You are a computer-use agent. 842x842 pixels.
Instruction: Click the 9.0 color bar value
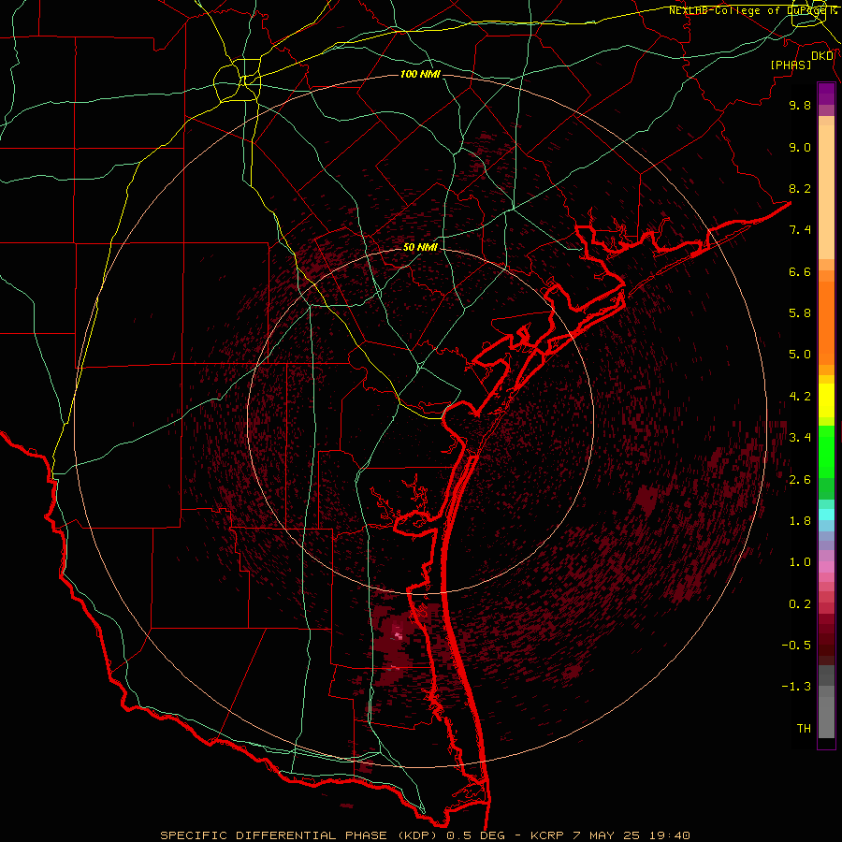point(800,147)
